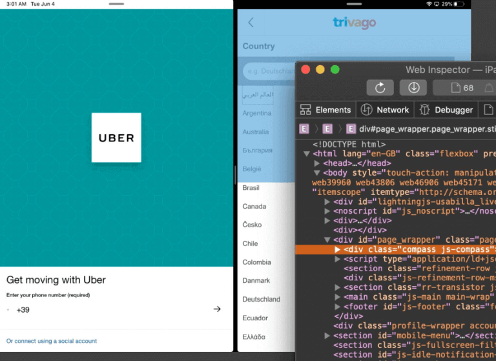Select Danmark in country list
The width and height of the screenshot is (496, 361).
point(256,281)
